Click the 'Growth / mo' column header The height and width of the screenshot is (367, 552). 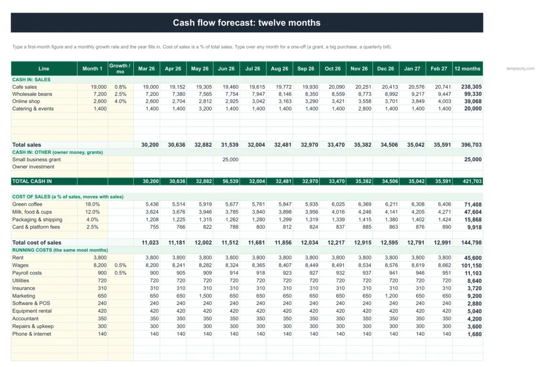coord(120,68)
